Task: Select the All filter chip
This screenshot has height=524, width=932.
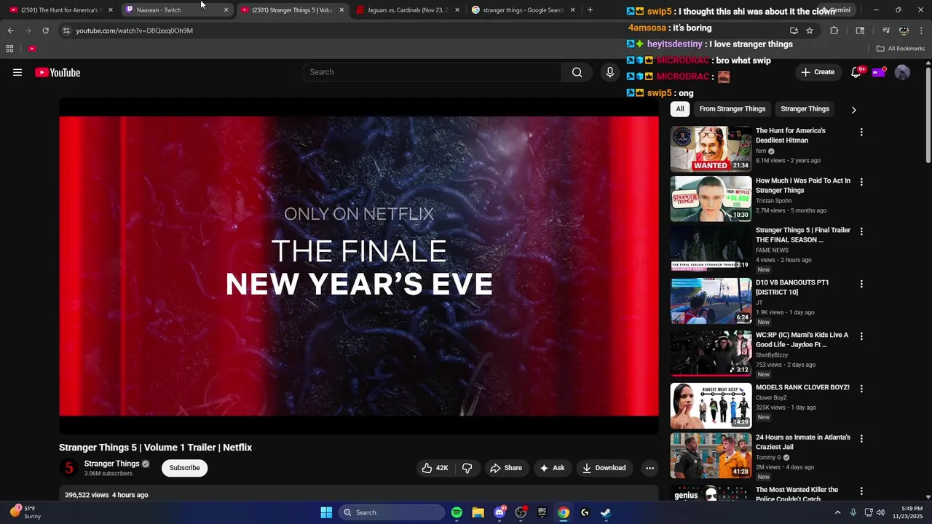Action: pos(679,109)
